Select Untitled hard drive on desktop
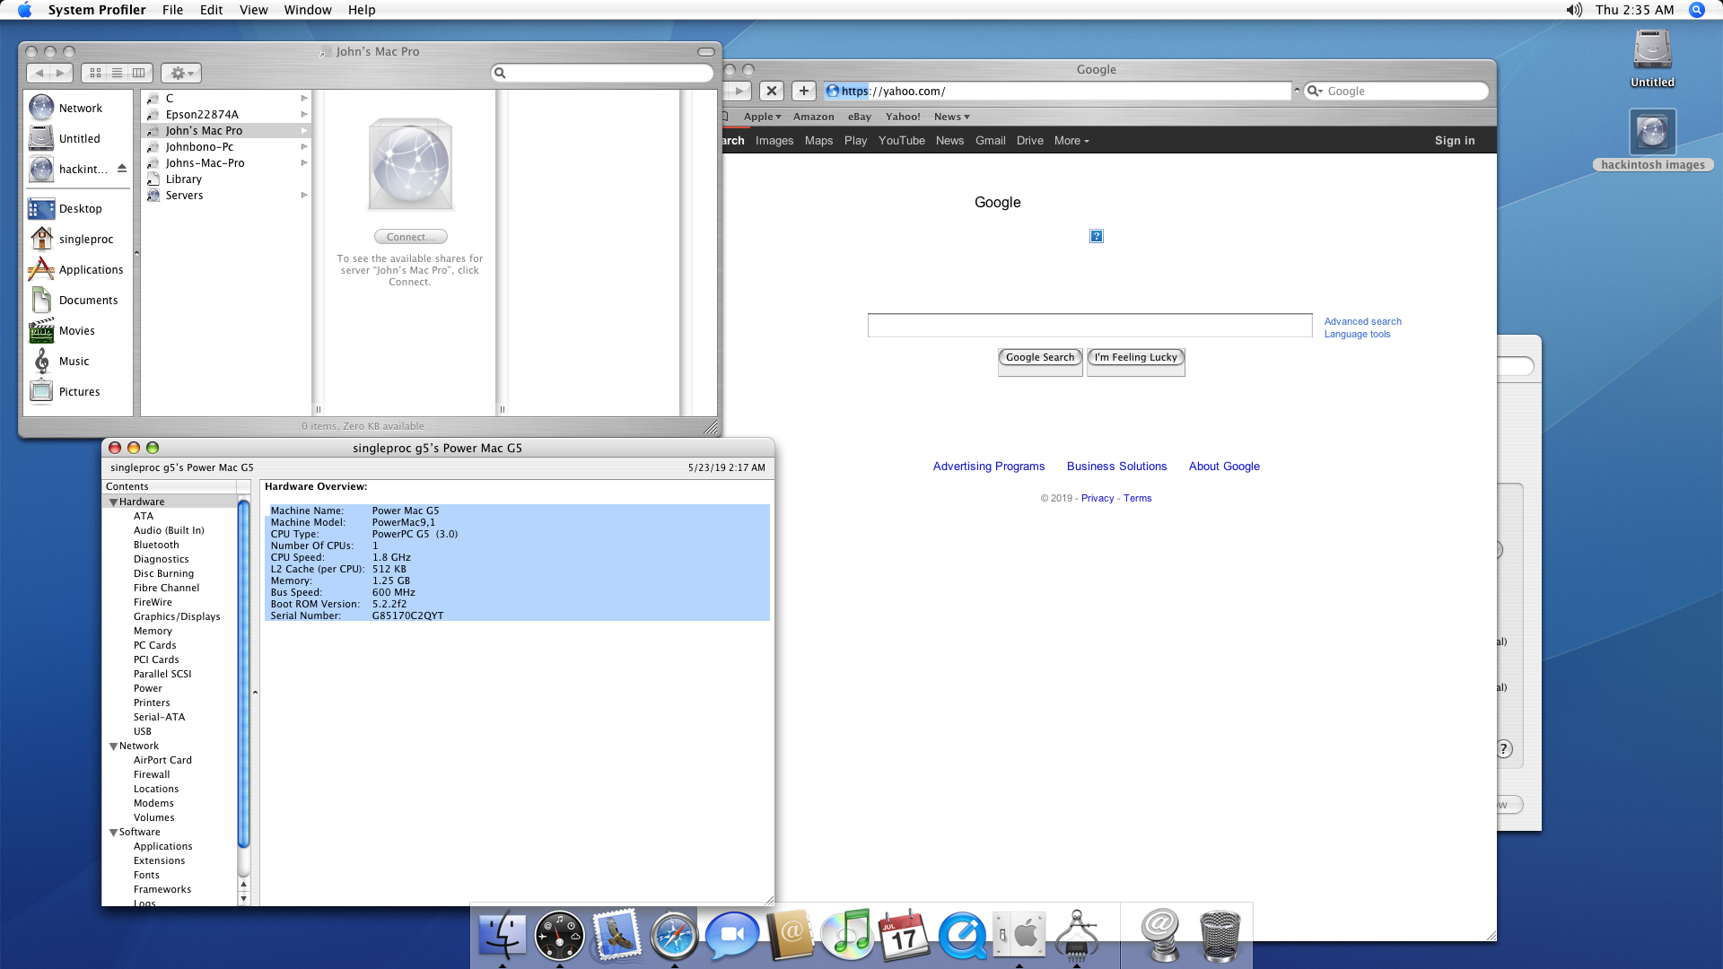 (x=1652, y=57)
